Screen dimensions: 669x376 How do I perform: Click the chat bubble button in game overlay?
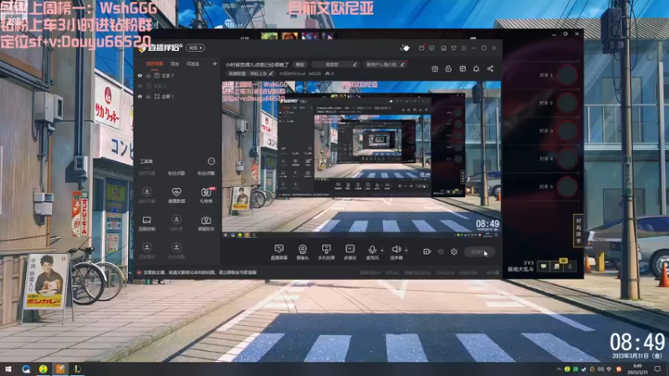point(544,267)
